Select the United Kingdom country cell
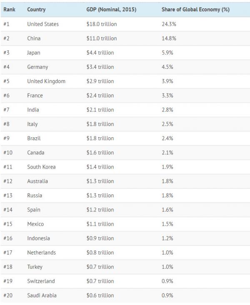Screen dimensions: 250x305 [x=46, y=81]
